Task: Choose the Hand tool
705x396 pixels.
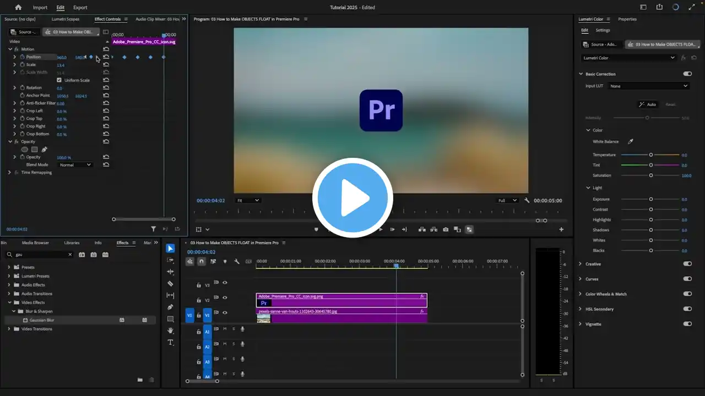Action: point(170,331)
